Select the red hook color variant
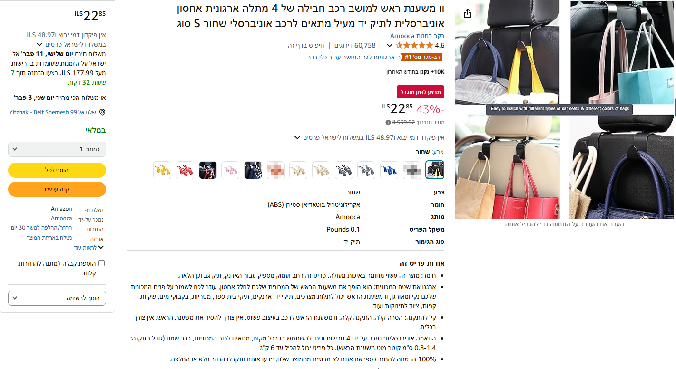 tap(185, 170)
